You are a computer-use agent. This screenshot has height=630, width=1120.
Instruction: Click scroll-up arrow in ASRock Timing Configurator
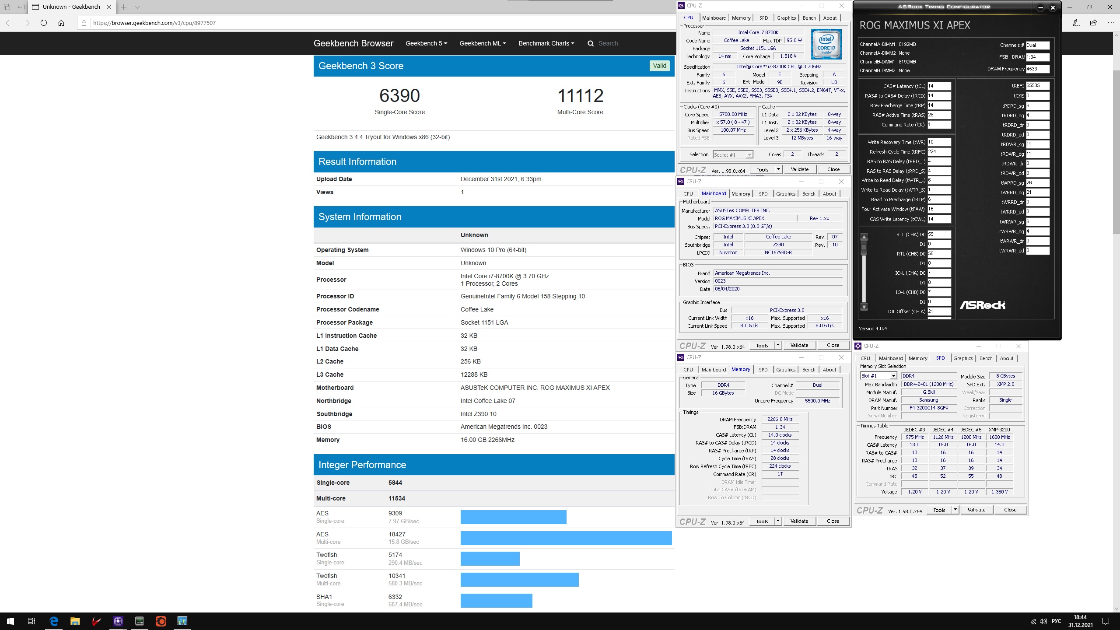tap(864, 237)
